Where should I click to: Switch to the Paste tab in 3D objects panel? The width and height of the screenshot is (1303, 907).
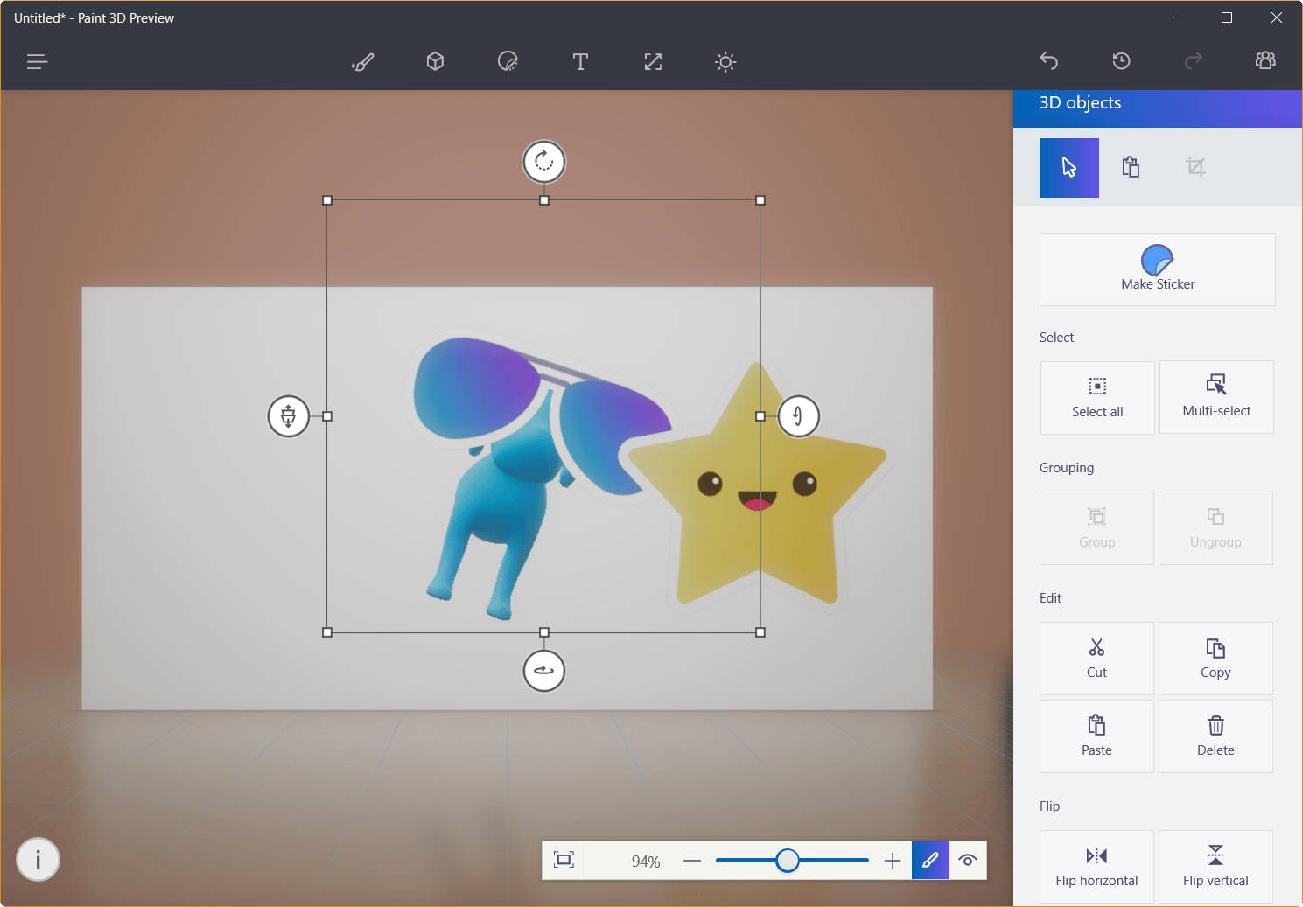click(x=1131, y=167)
